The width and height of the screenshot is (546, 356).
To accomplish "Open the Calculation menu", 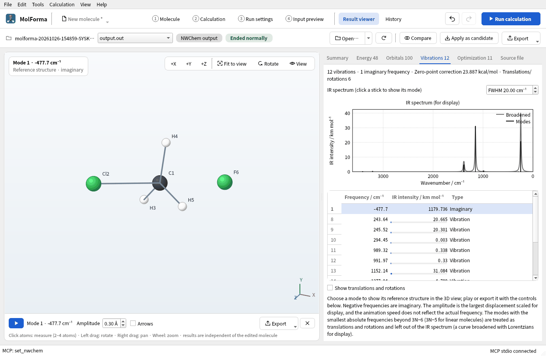I will click(x=62, y=4).
